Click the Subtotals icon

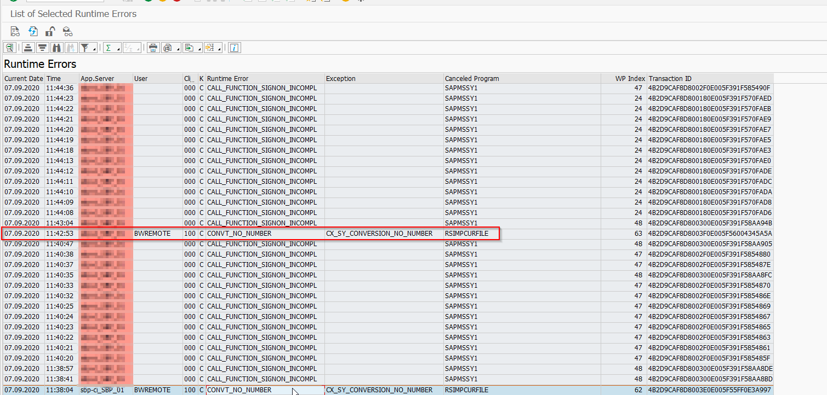[128, 48]
